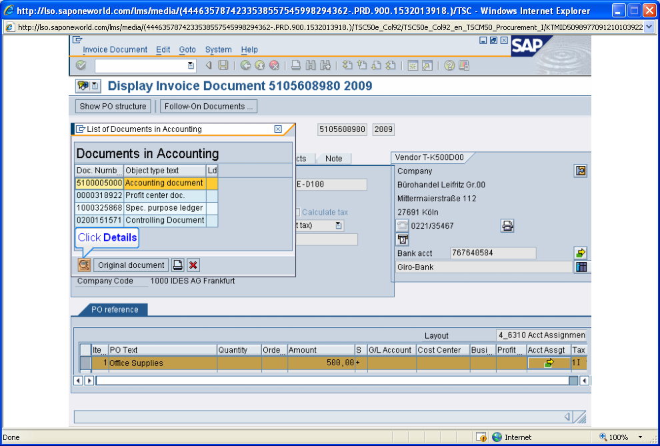The height and width of the screenshot is (446, 660).
Task: Click the Create New Session icon
Action: coord(413,65)
